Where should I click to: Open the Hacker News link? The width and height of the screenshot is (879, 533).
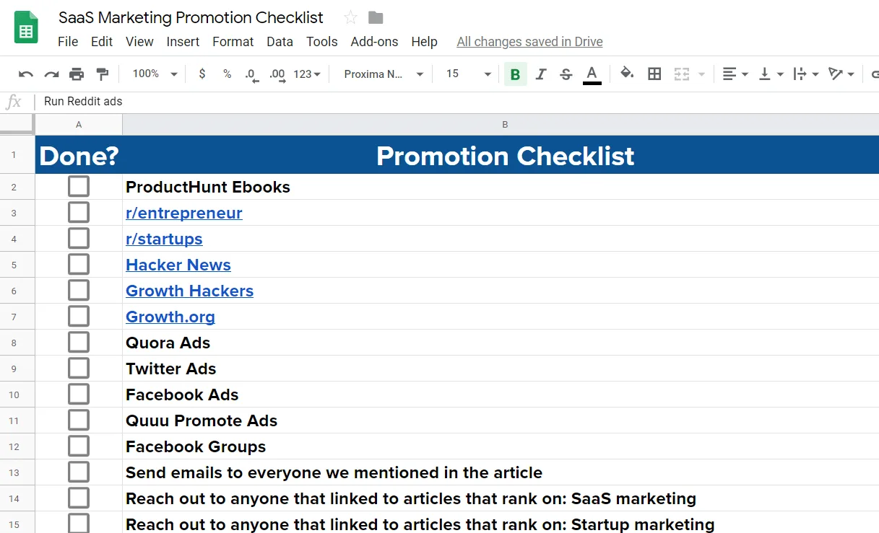click(178, 265)
